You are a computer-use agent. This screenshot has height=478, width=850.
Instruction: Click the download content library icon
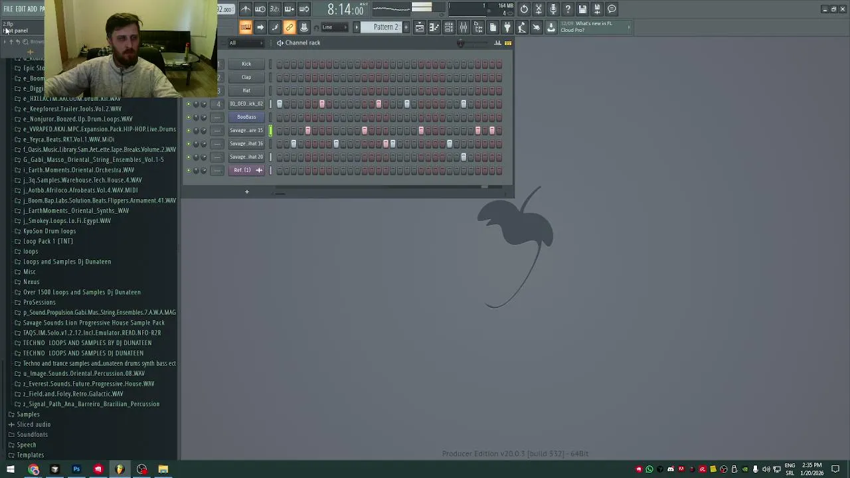coord(551,27)
